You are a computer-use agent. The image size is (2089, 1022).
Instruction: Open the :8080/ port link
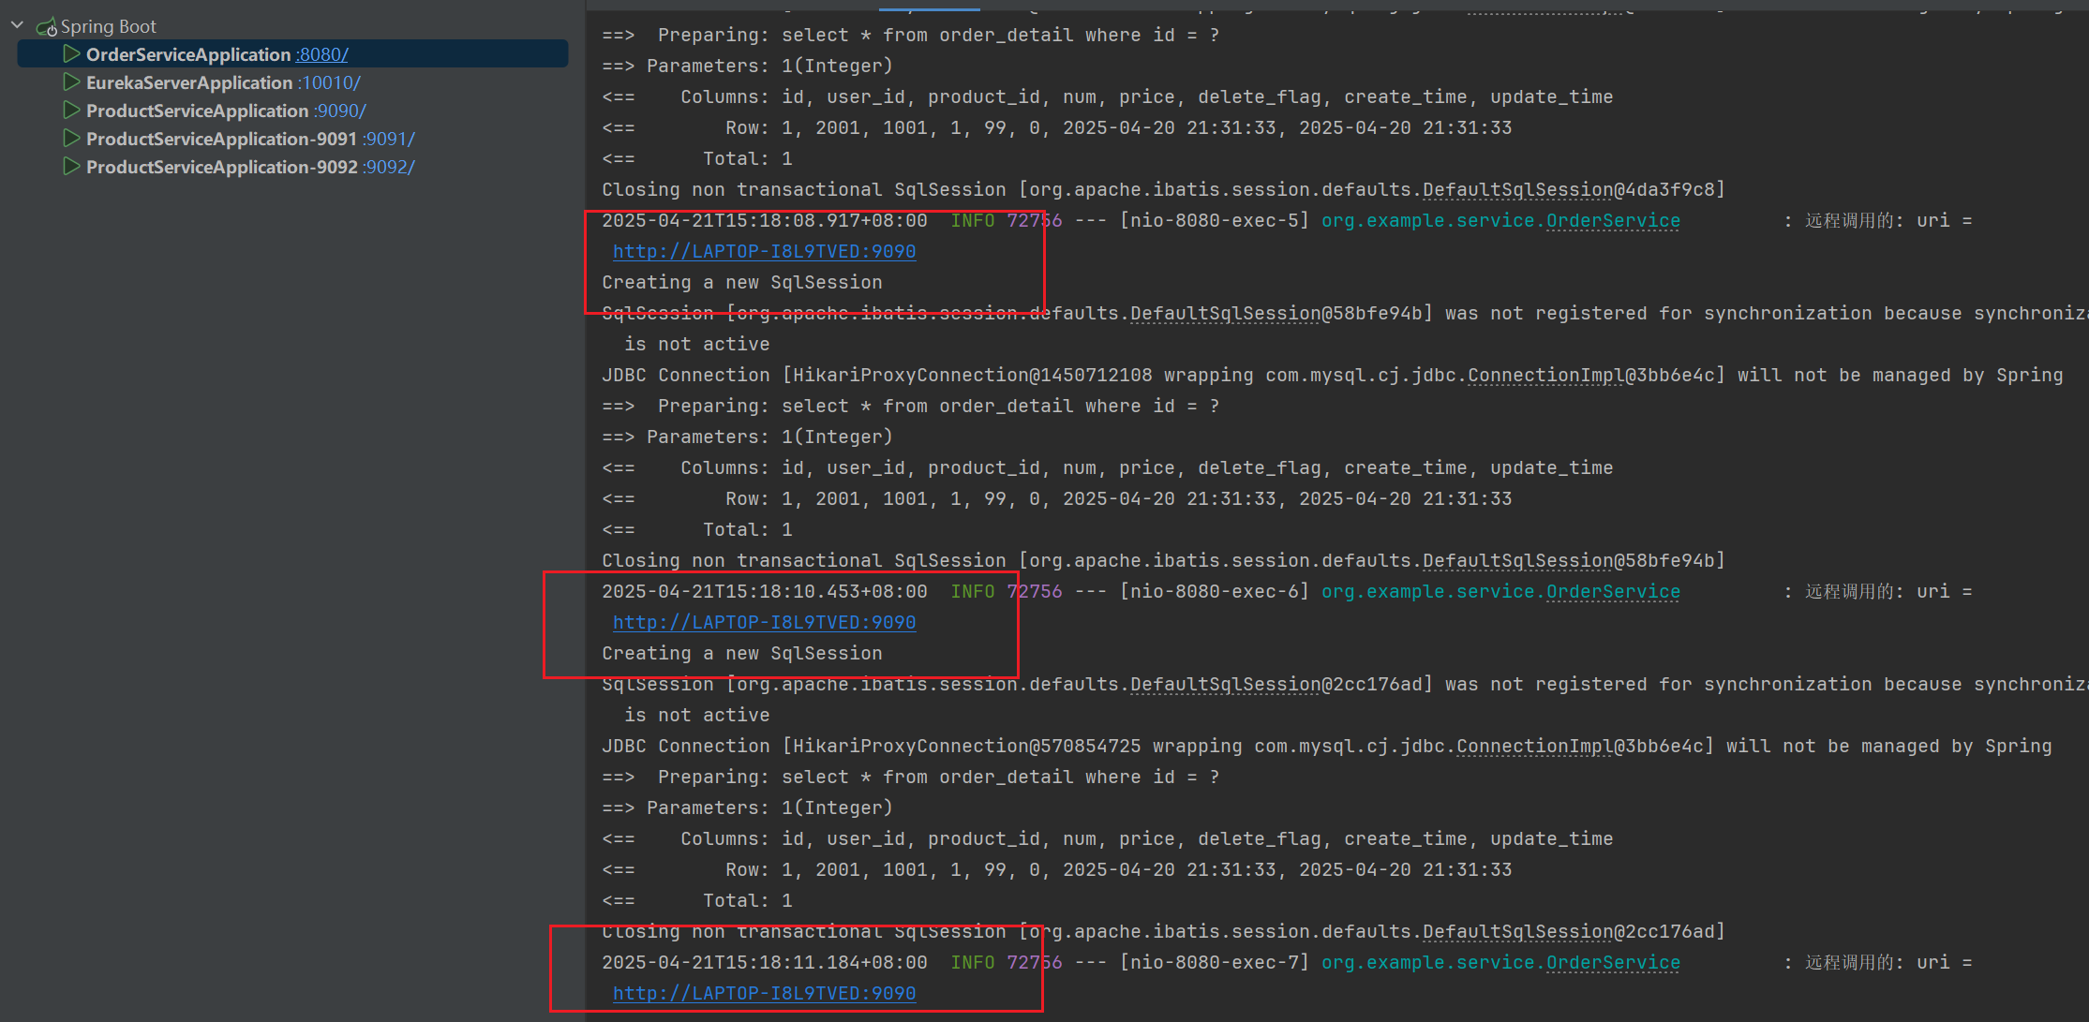[x=321, y=54]
